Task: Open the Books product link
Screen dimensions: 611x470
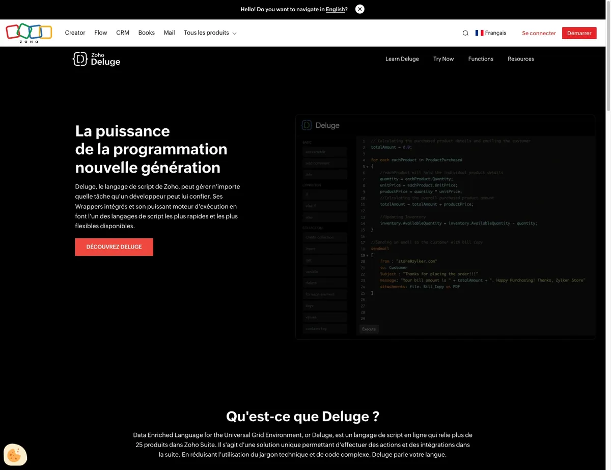Action: tap(147, 33)
